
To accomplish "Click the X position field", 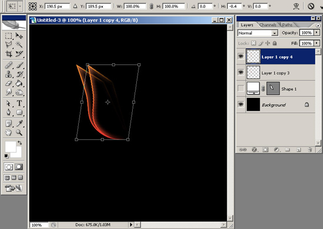I will click(57, 6).
